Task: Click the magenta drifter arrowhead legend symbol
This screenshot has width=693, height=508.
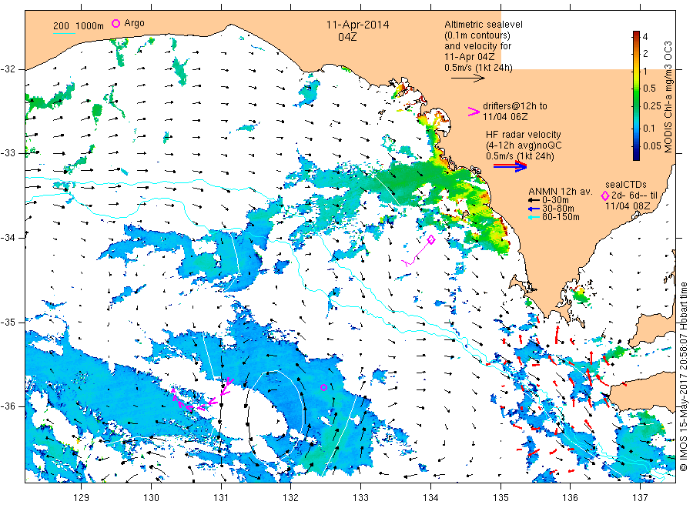Action: pos(474,112)
